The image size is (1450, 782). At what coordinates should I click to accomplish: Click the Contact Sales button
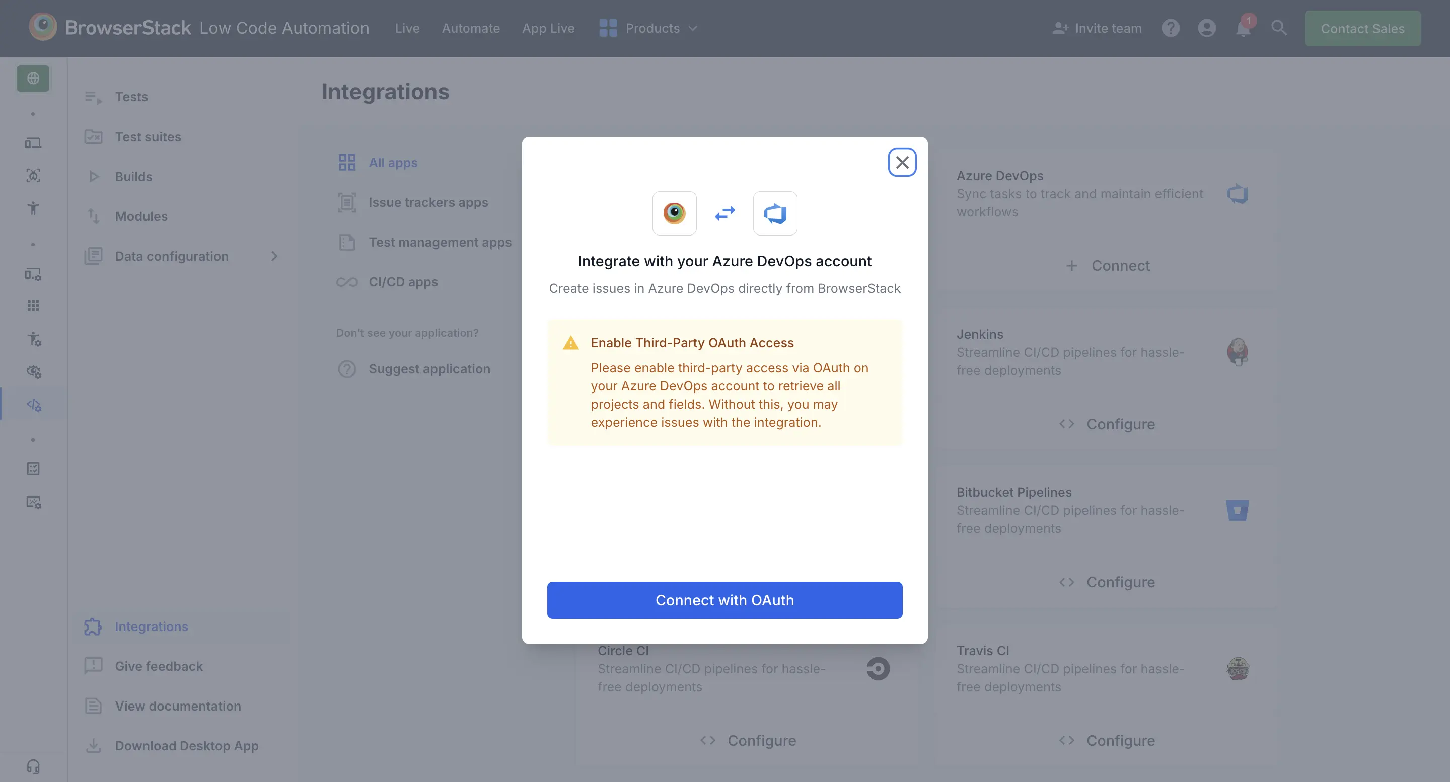(1362, 28)
